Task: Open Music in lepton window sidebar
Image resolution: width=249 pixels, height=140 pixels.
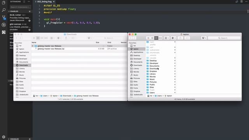Action: (x=137, y=75)
